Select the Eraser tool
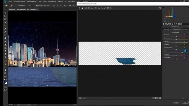This screenshot has height=106, width=189. click(x=5, y=45)
